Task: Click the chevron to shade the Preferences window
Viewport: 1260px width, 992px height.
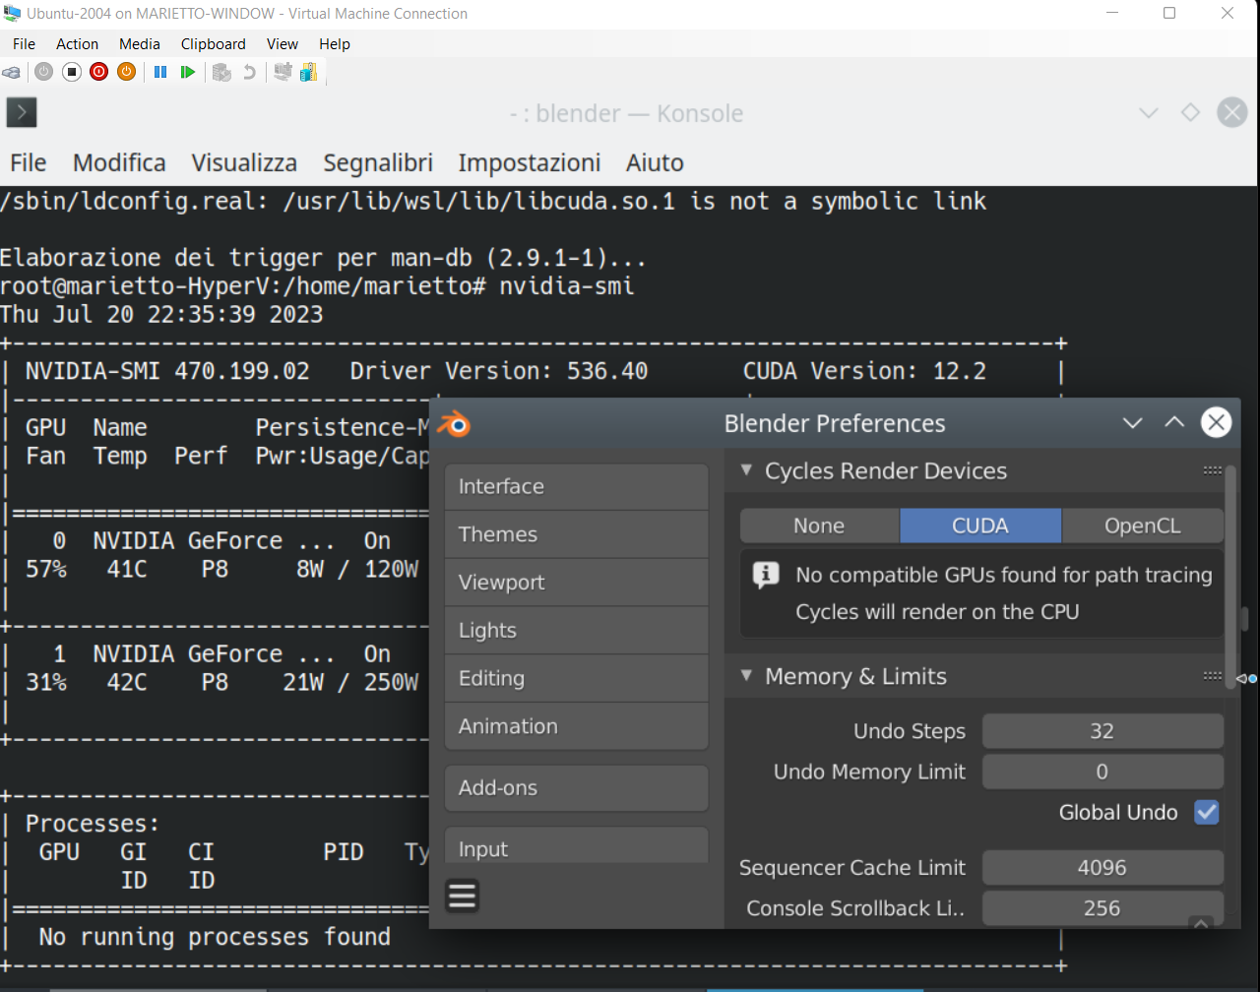Action: (1132, 422)
